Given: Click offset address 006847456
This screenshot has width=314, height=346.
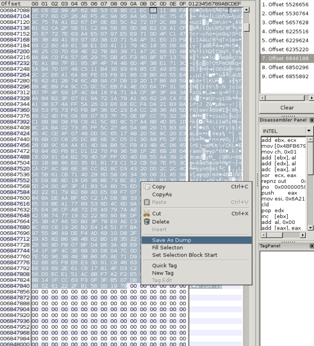Looking at the screenshot, I should tap(15, 145).
